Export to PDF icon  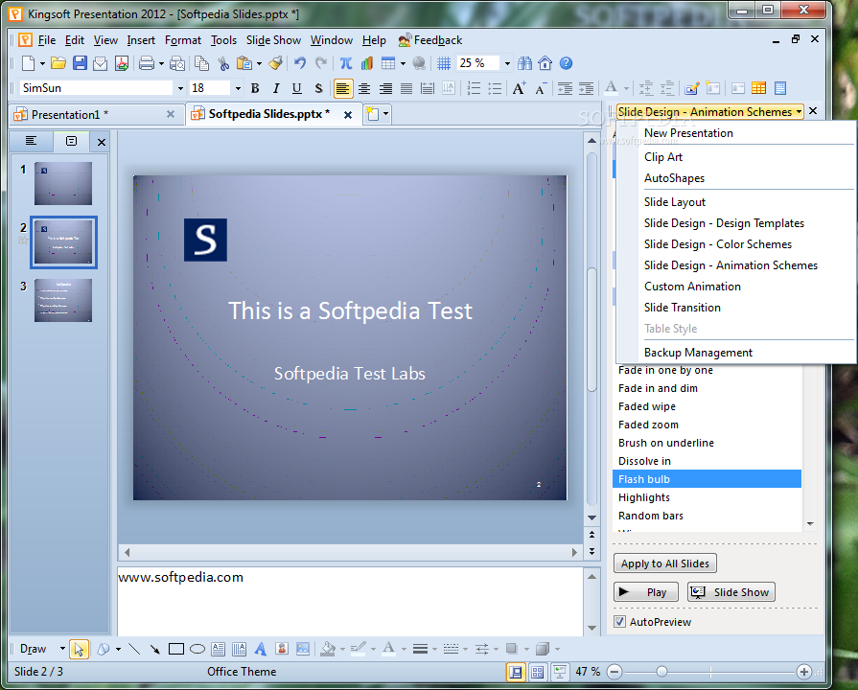coord(122,63)
